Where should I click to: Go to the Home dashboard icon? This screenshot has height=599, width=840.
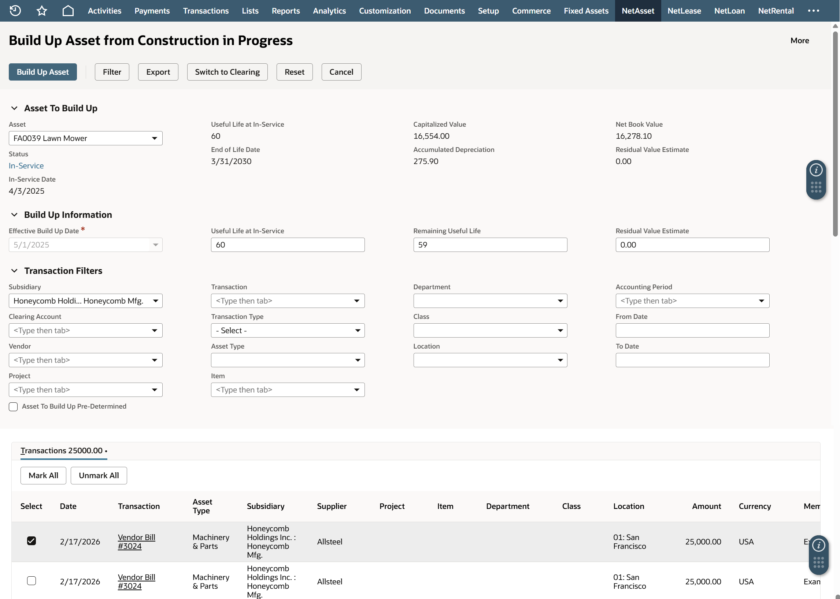tap(68, 11)
